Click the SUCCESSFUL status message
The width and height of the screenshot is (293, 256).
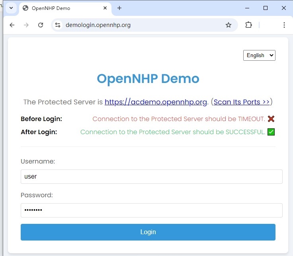[x=173, y=132]
